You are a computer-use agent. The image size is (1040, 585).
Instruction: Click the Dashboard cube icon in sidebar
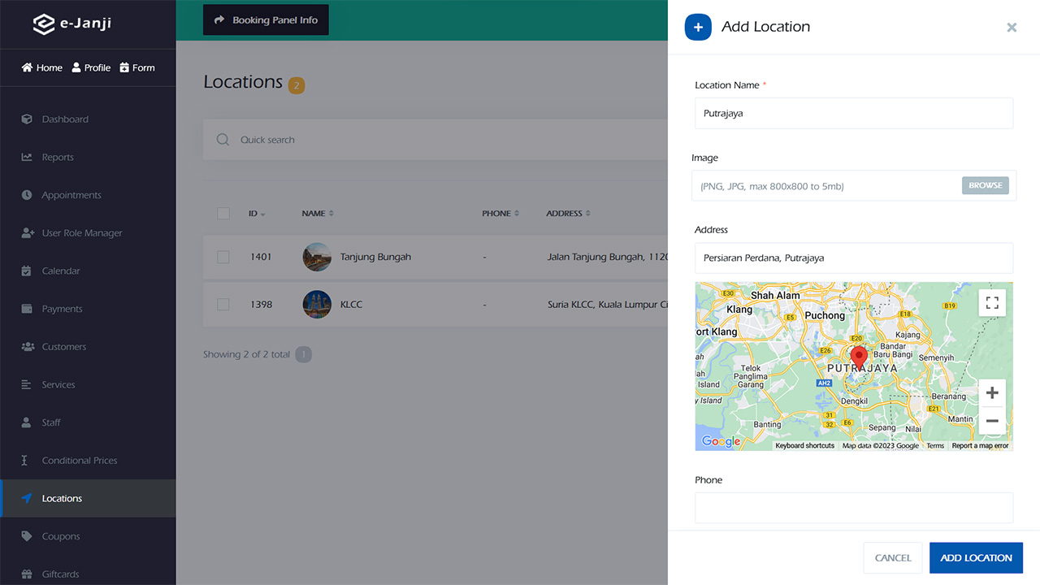[27, 119]
